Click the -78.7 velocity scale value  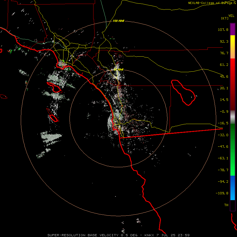223,170
